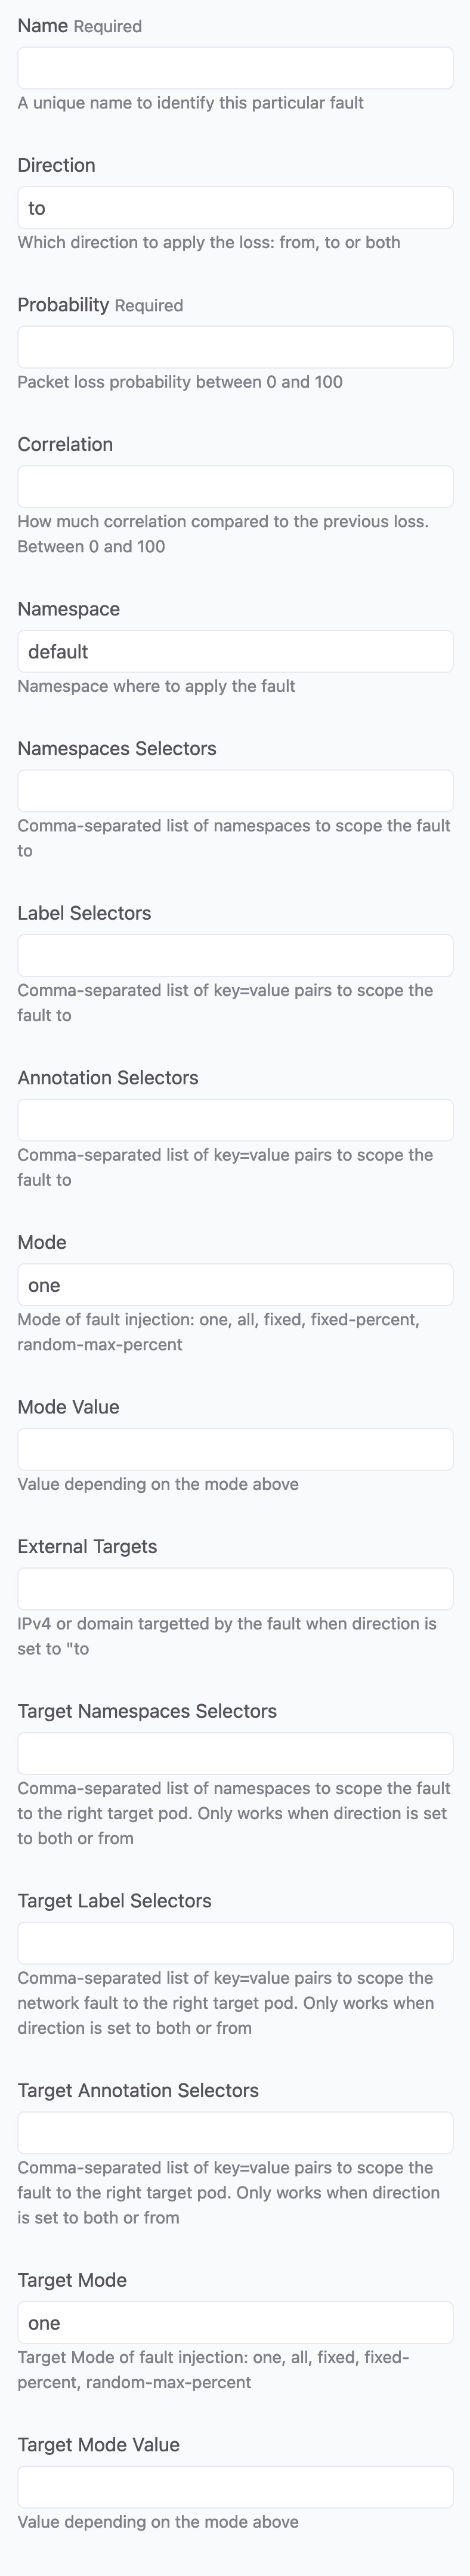Click the Target Label Selectors field
This screenshot has height=2576, width=470.
235,1943
